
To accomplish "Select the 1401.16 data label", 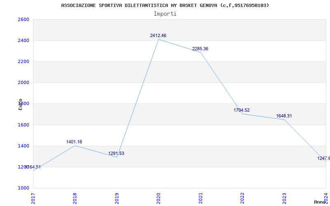I will pyautogui.click(x=74, y=142).
